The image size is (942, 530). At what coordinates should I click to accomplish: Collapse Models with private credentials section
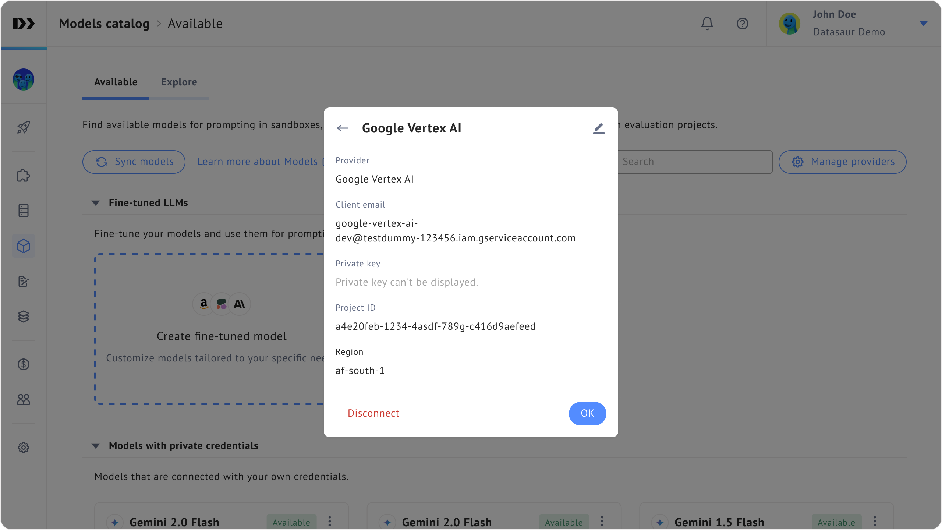96,446
